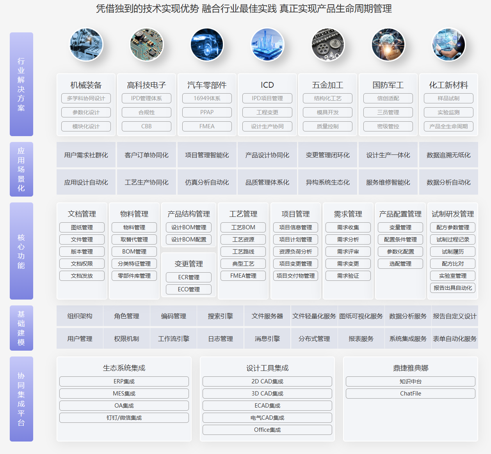Click the 项目管理智能化 scenario tile

(x=207, y=155)
